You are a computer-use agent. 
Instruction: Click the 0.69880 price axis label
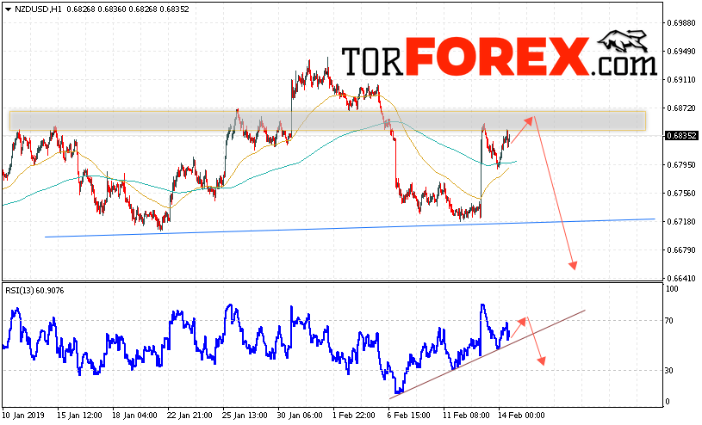[x=681, y=23]
